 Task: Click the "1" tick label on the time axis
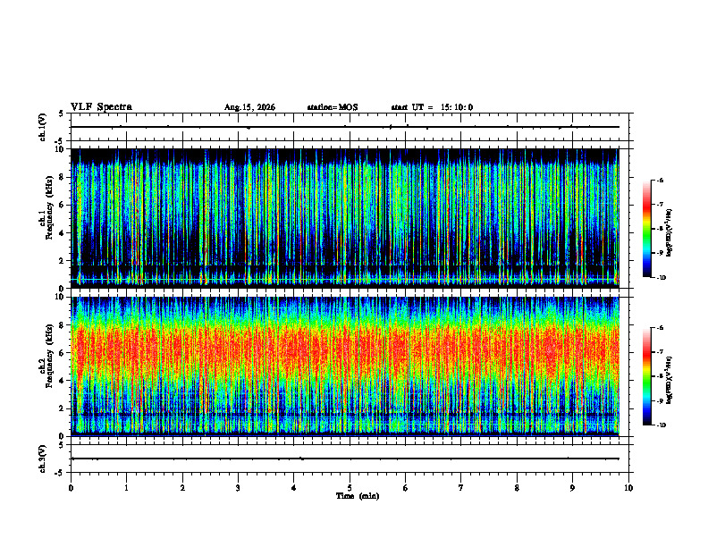127,488
